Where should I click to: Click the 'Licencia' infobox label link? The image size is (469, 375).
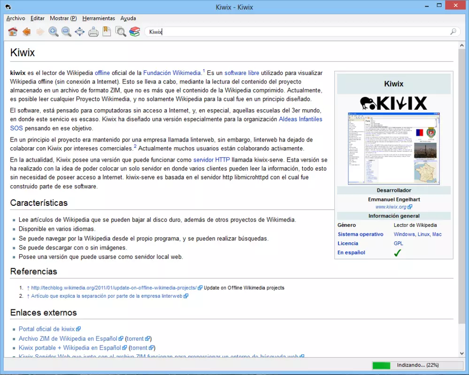point(347,243)
